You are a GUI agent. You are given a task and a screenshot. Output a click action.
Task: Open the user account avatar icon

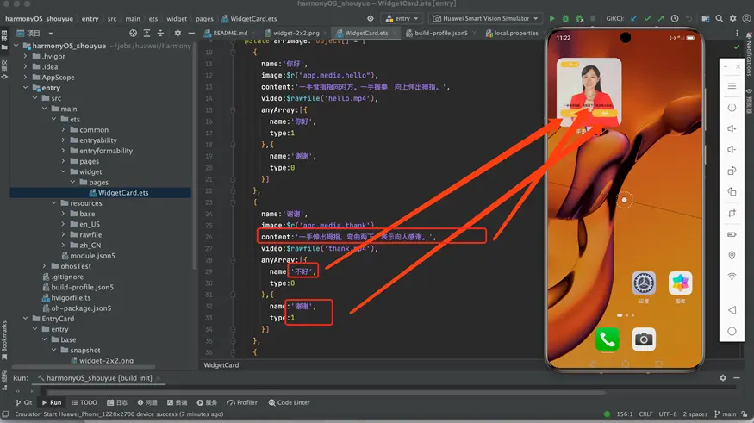[746, 18]
